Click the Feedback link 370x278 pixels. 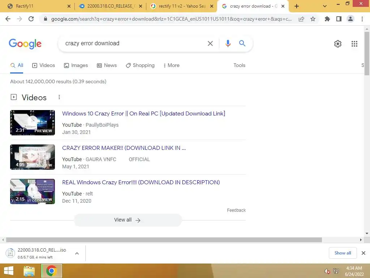[x=236, y=210]
